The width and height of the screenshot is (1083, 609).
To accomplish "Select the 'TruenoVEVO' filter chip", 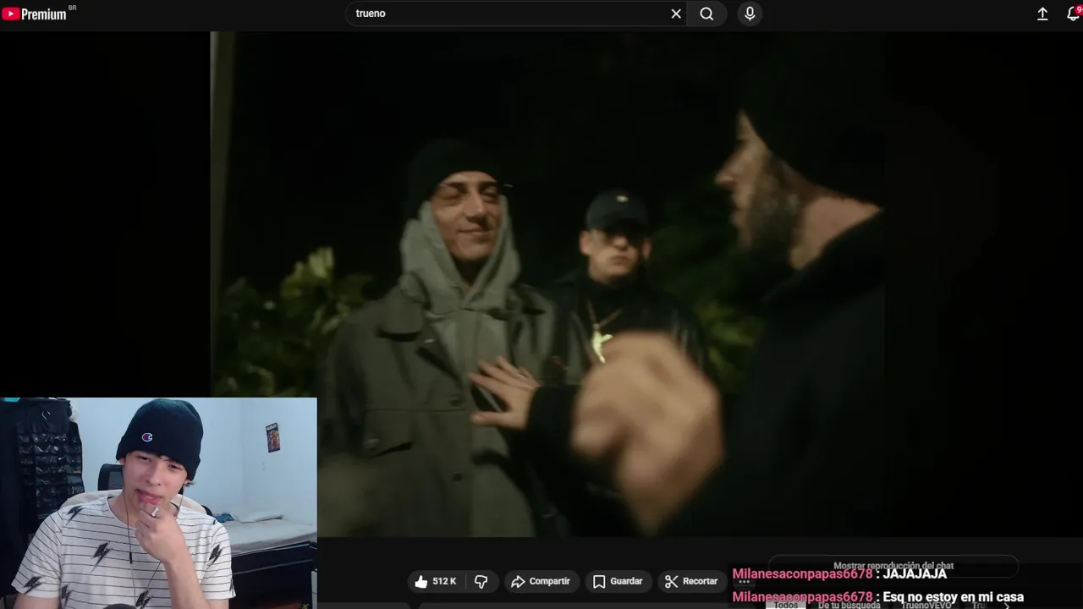I will (x=926, y=605).
